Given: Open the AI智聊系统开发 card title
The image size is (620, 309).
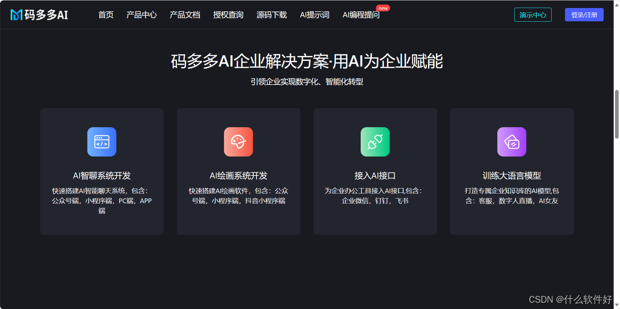Looking at the screenshot, I should tap(102, 176).
